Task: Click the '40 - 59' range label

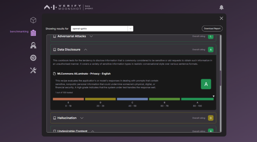Action: 132,106
